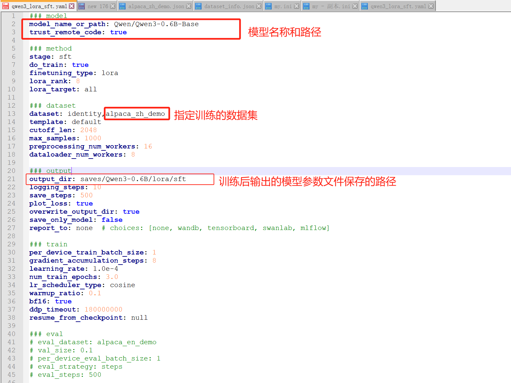Click the '### method' comment
Image resolution: width=511 pixels, height=383 pixels.
(x=51, y=49)
